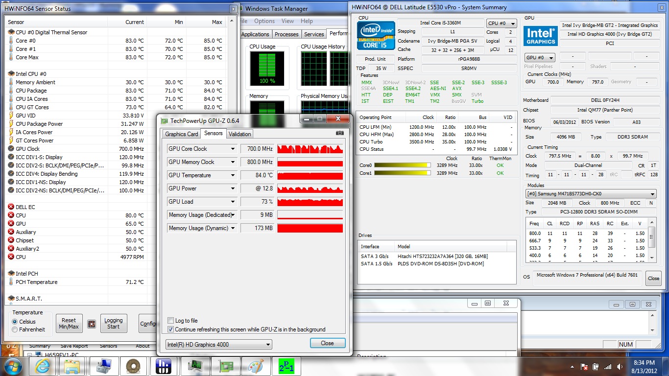Image resolution: width=669 pixels, height=376 pixels.
Task: Open Task Manager Processes tab
Action: pyautogui.click(x=287, y=34)
